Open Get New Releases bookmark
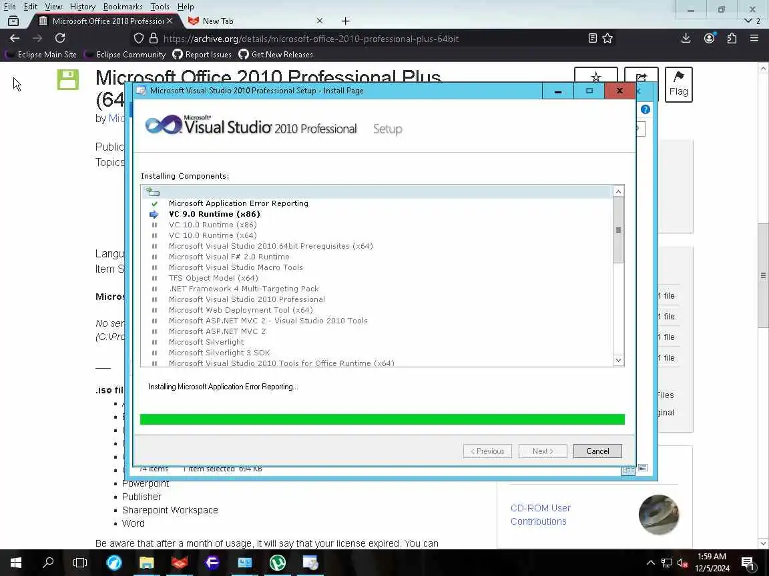The height and width of the screenshot is (576, 769). click(276, 55)
